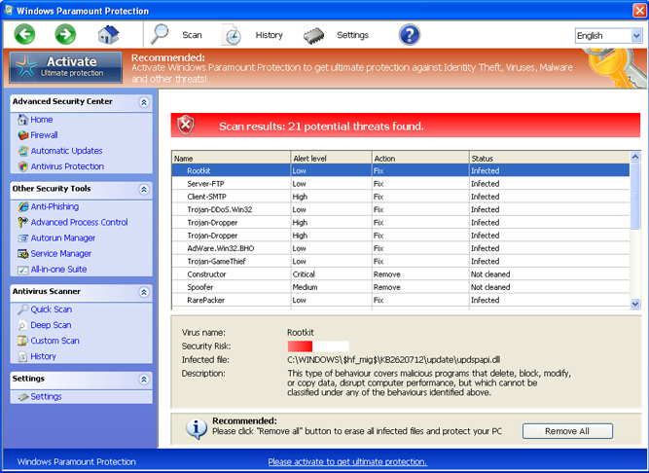
Task: Click the infected file path text
Action: point(394,359)
